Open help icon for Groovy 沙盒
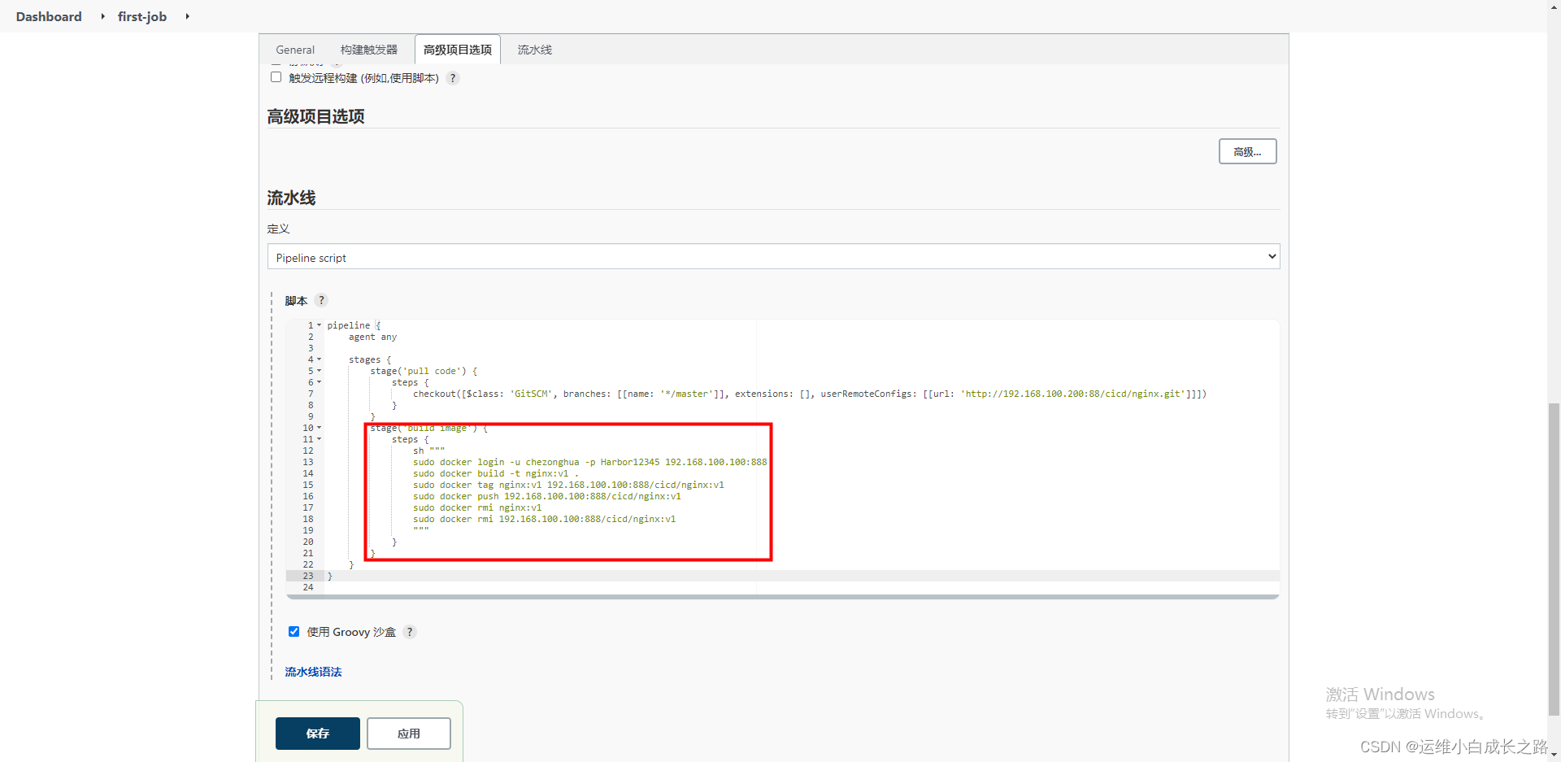The height and width of the screenshot is (762, 1561). (410, 632)
